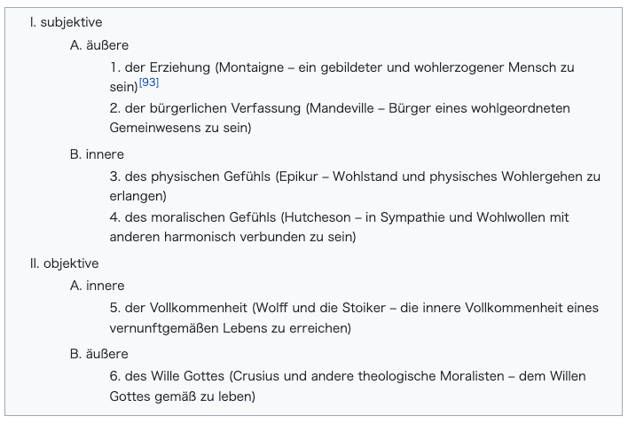
Task: Click 'A. innere' under objektive
Action: coord(98,286)
